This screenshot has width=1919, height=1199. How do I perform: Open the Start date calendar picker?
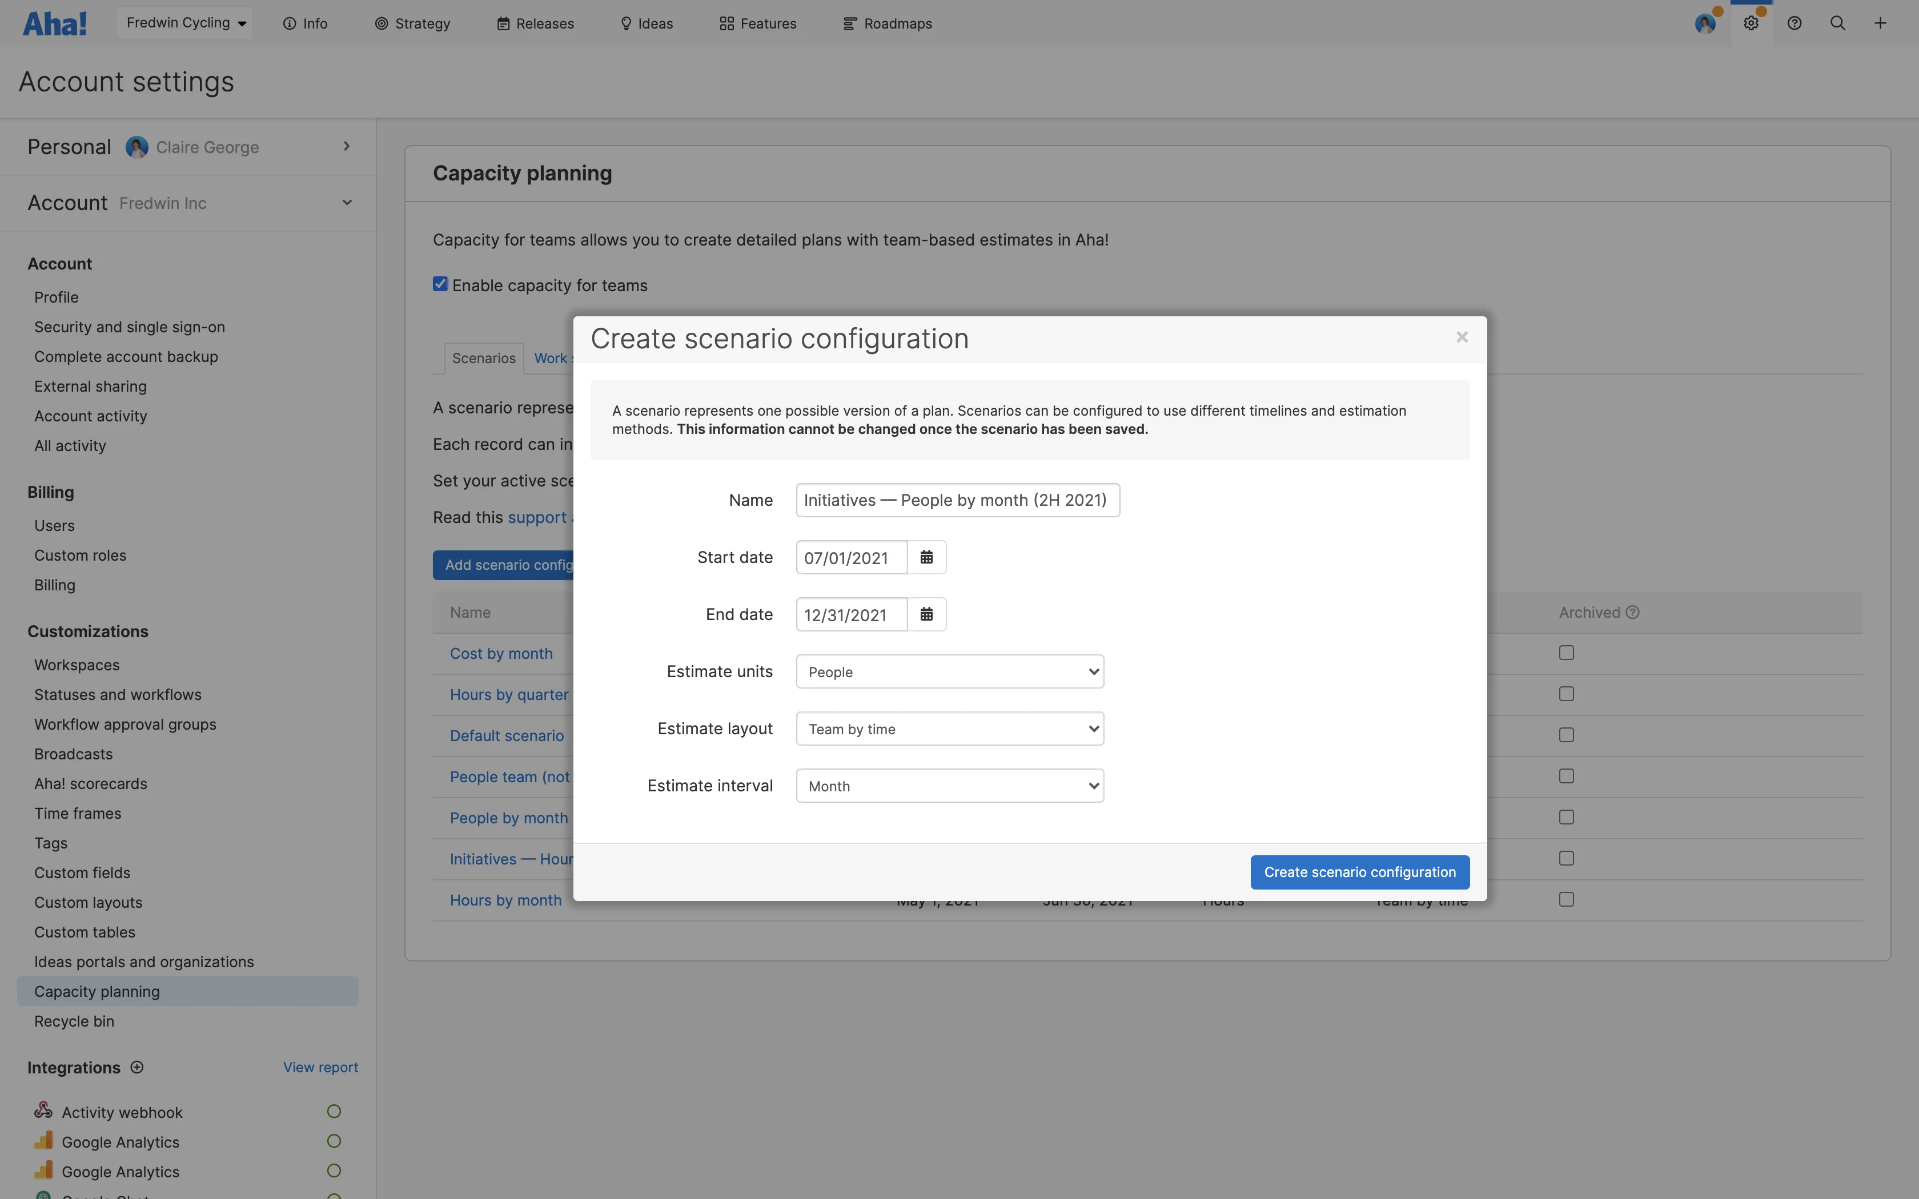coord(926,557)
